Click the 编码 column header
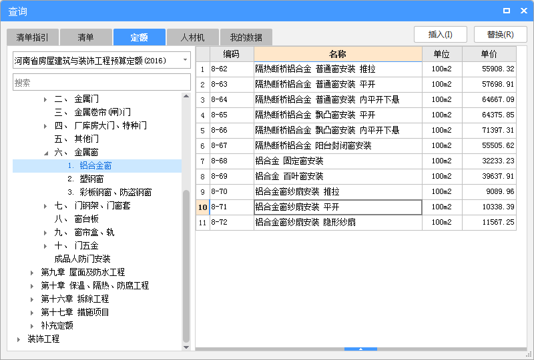This screenshot has height=360, width=534. pos(232,54)
